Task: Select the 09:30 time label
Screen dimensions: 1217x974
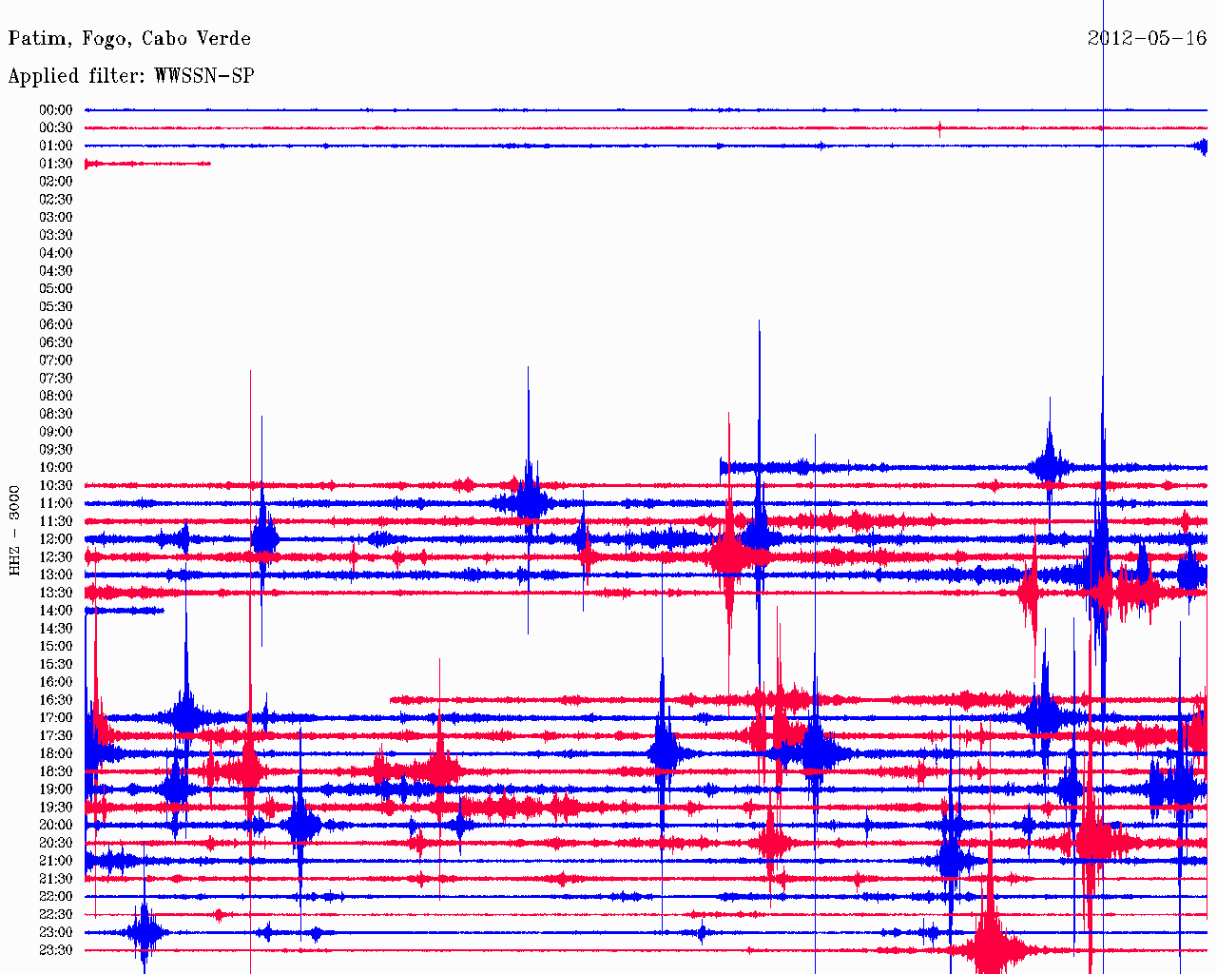Action: [x=56, y=450]
